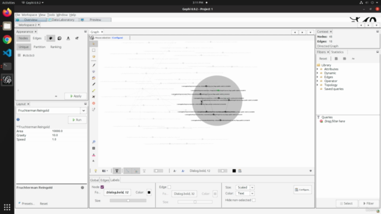The height and width of the screenshot is (214, 381).
Task: Select the rectangle selection tool
Action: pyautogui.click(x=93, y=50)
